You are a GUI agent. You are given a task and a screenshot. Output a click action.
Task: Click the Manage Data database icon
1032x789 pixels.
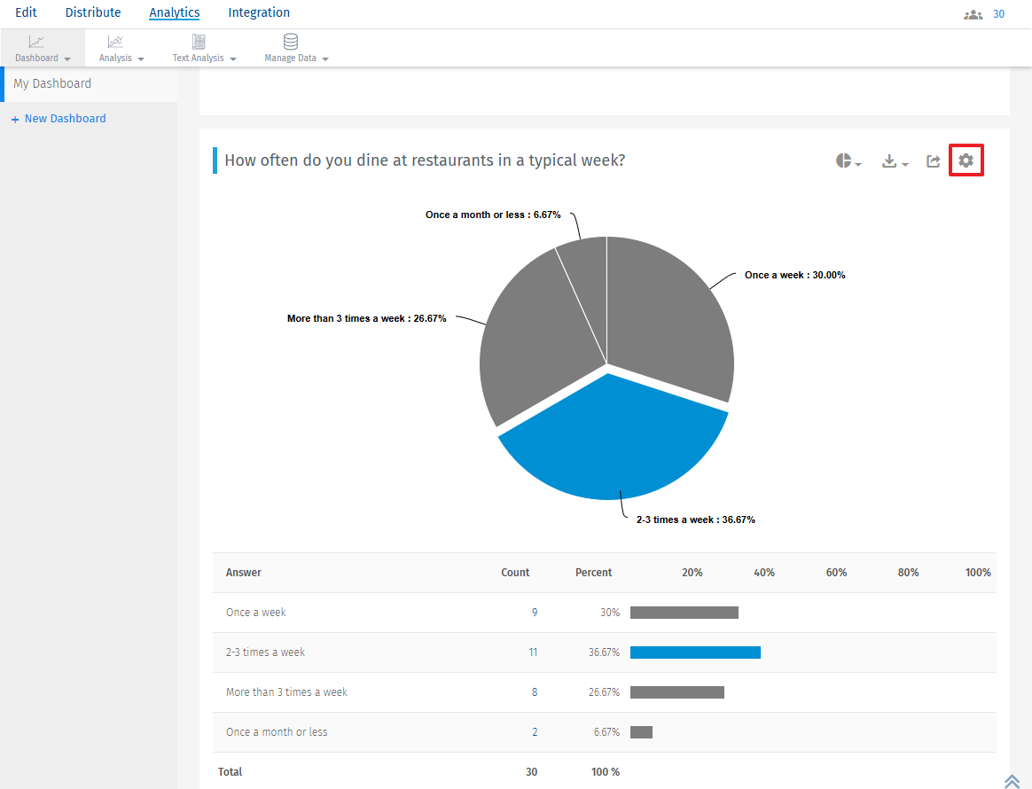pos(290,41)
